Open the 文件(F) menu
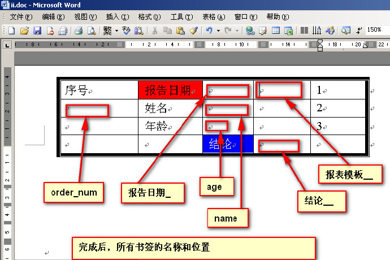Viewport: 390px width, 260px height. coord(21,17)
